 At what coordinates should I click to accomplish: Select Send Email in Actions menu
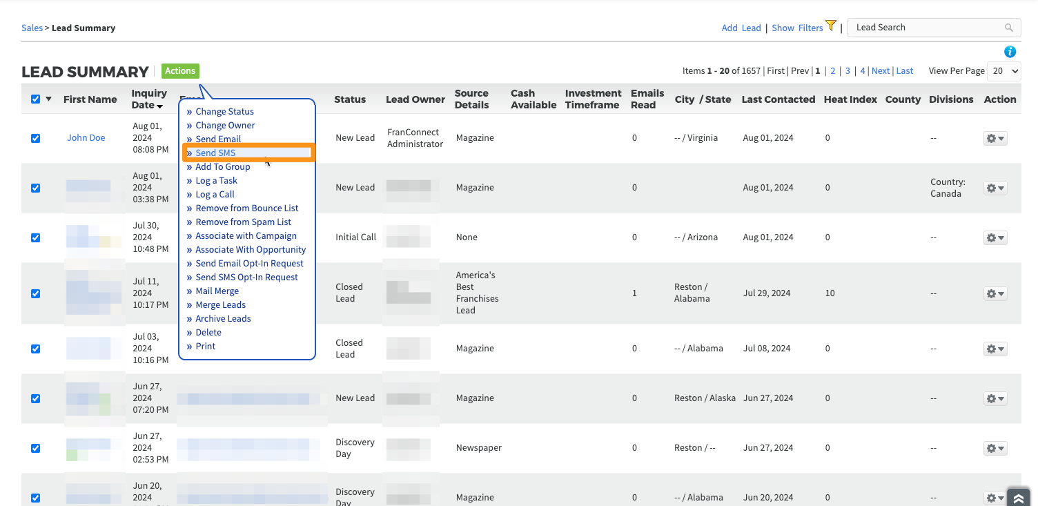pyautogui.click(x=218, y=139)
